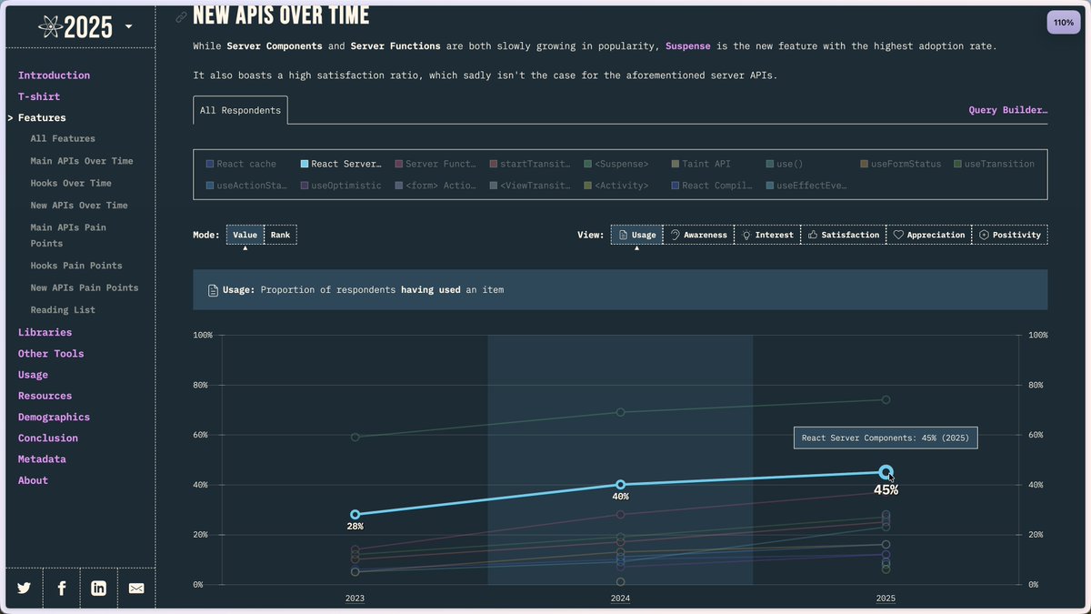1091x614 pixels.
Task: Click the 2024 data point at 40%
Action: pyautogui.click(x=621, y=485)
